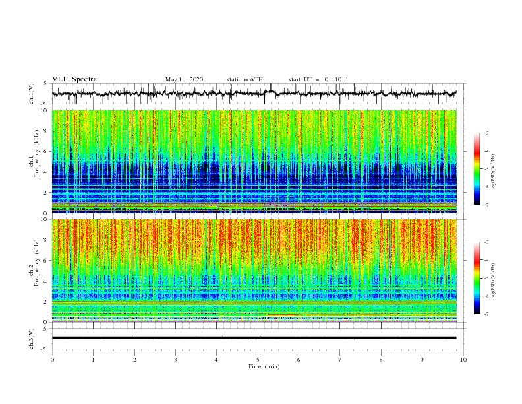
Task: Click the ch.2 'Frequency (kHz)' axis label
Action: coord(37,262)
